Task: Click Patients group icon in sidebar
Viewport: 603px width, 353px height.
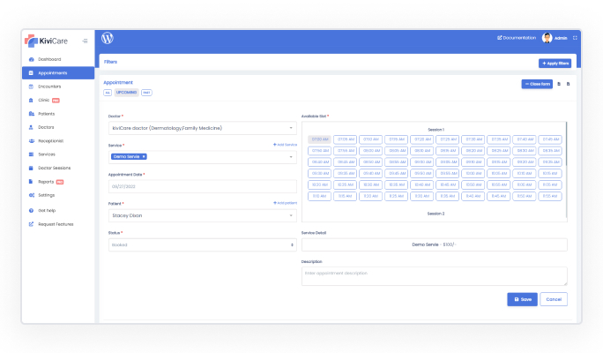Action: 31,114
